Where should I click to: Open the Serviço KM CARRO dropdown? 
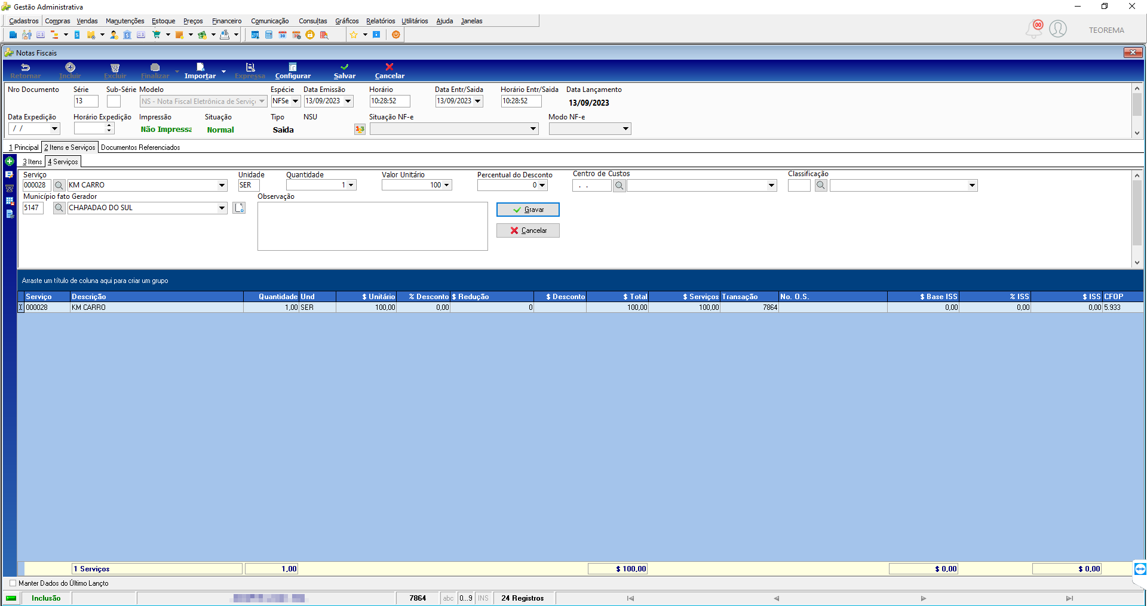click(222, 185)
